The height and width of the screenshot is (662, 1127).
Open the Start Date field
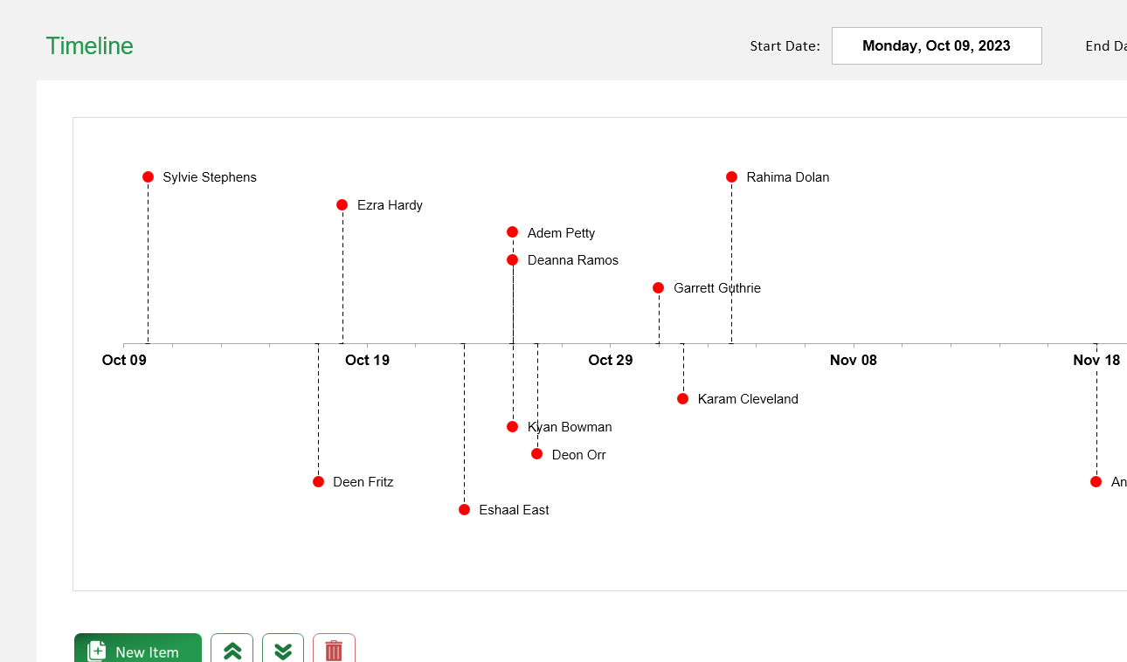[937, 45]
